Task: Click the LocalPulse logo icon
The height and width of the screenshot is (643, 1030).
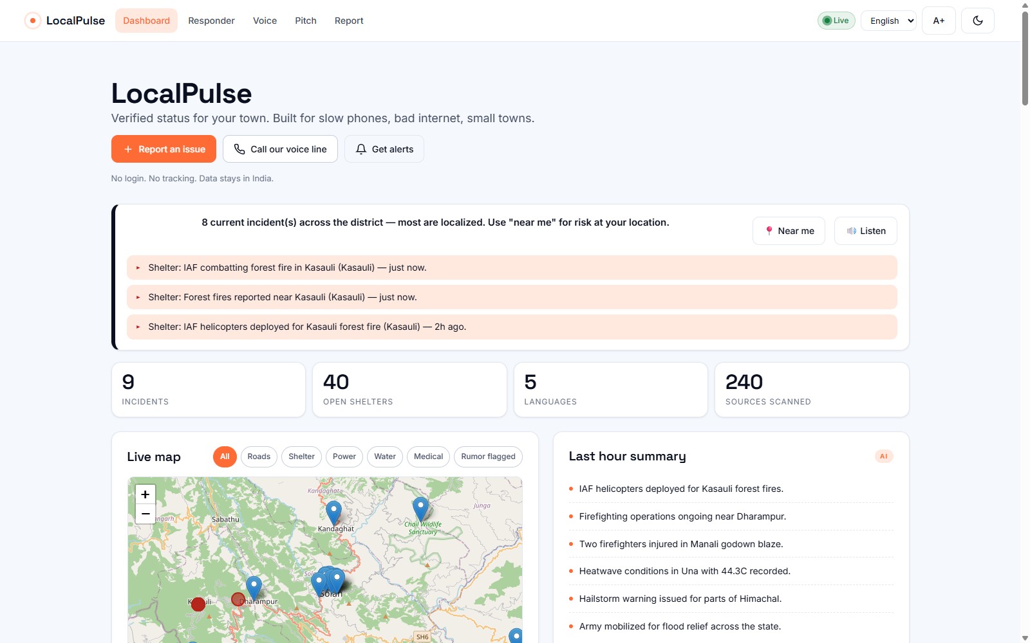Action: (32, 21)
